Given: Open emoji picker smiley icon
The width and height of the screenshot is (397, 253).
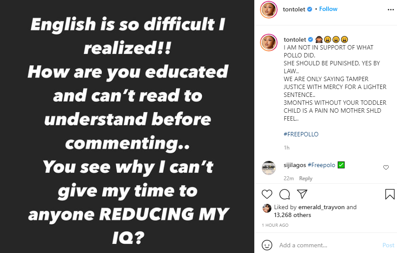Looking at the screenshot, I should pyautogui.click(x=267, y=245).
